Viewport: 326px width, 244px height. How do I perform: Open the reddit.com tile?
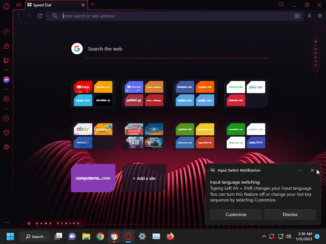click(205, 100)
